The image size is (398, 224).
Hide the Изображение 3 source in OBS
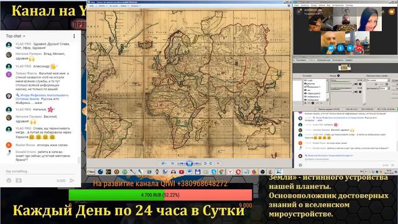[x=305, y=87]
